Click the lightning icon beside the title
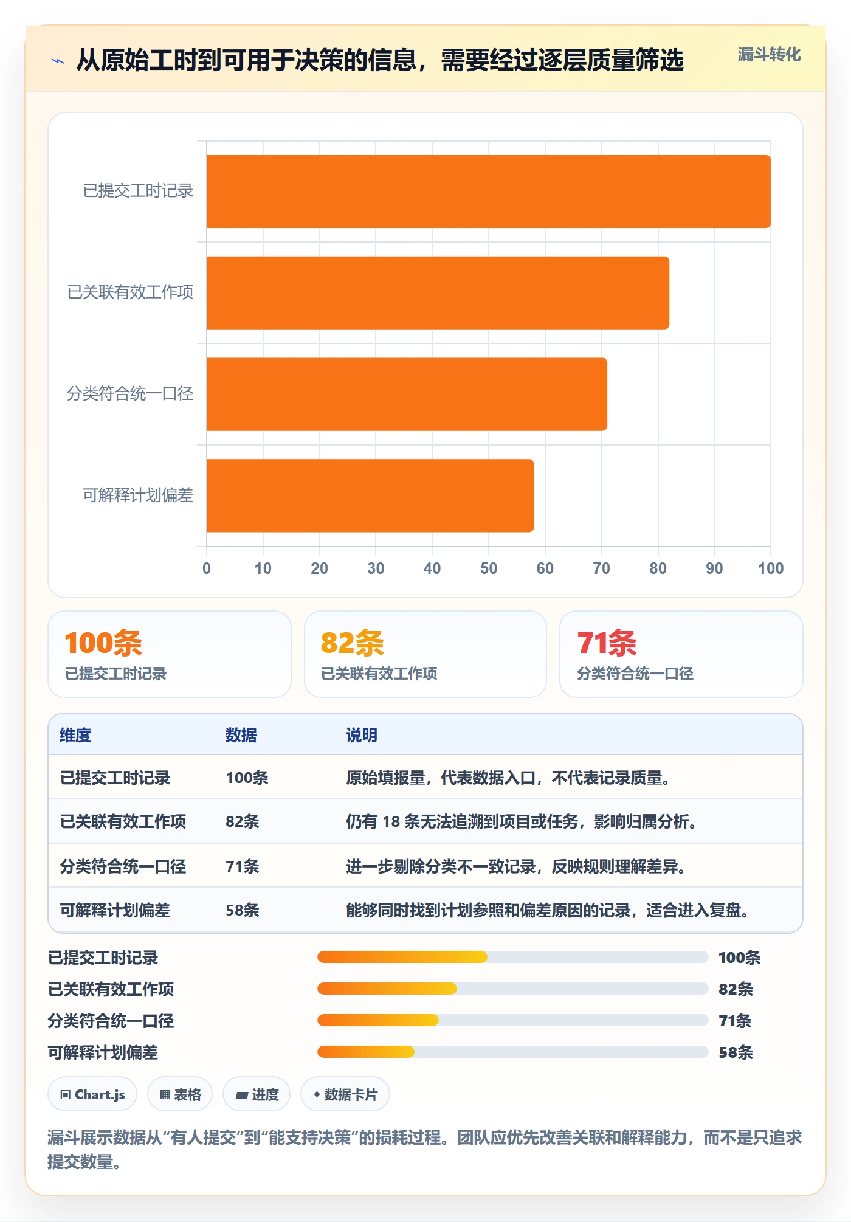 click(x=58, y=61)
